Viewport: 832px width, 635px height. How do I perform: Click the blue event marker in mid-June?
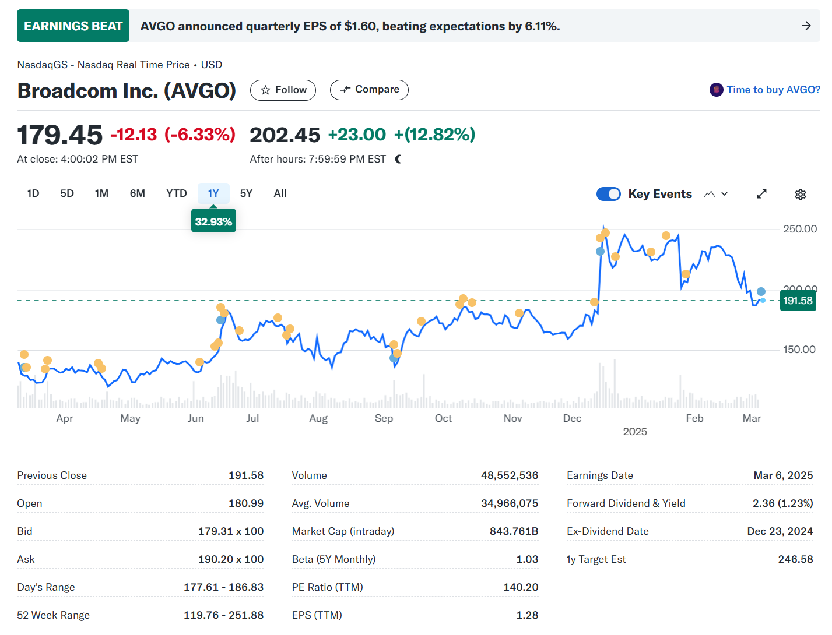point(220,320)
